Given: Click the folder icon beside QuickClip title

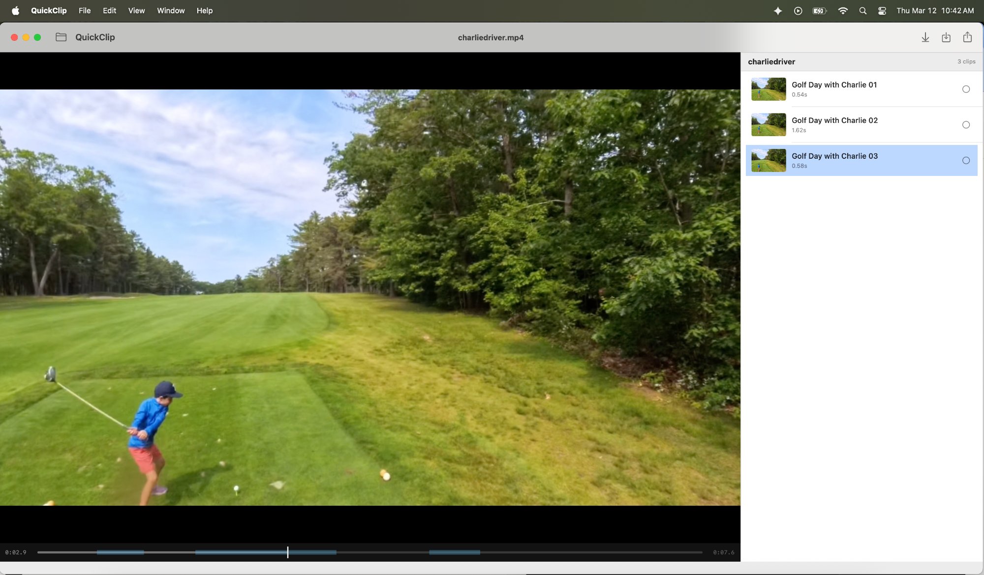Looking at the screenshot, I should (x=61, y=37).
